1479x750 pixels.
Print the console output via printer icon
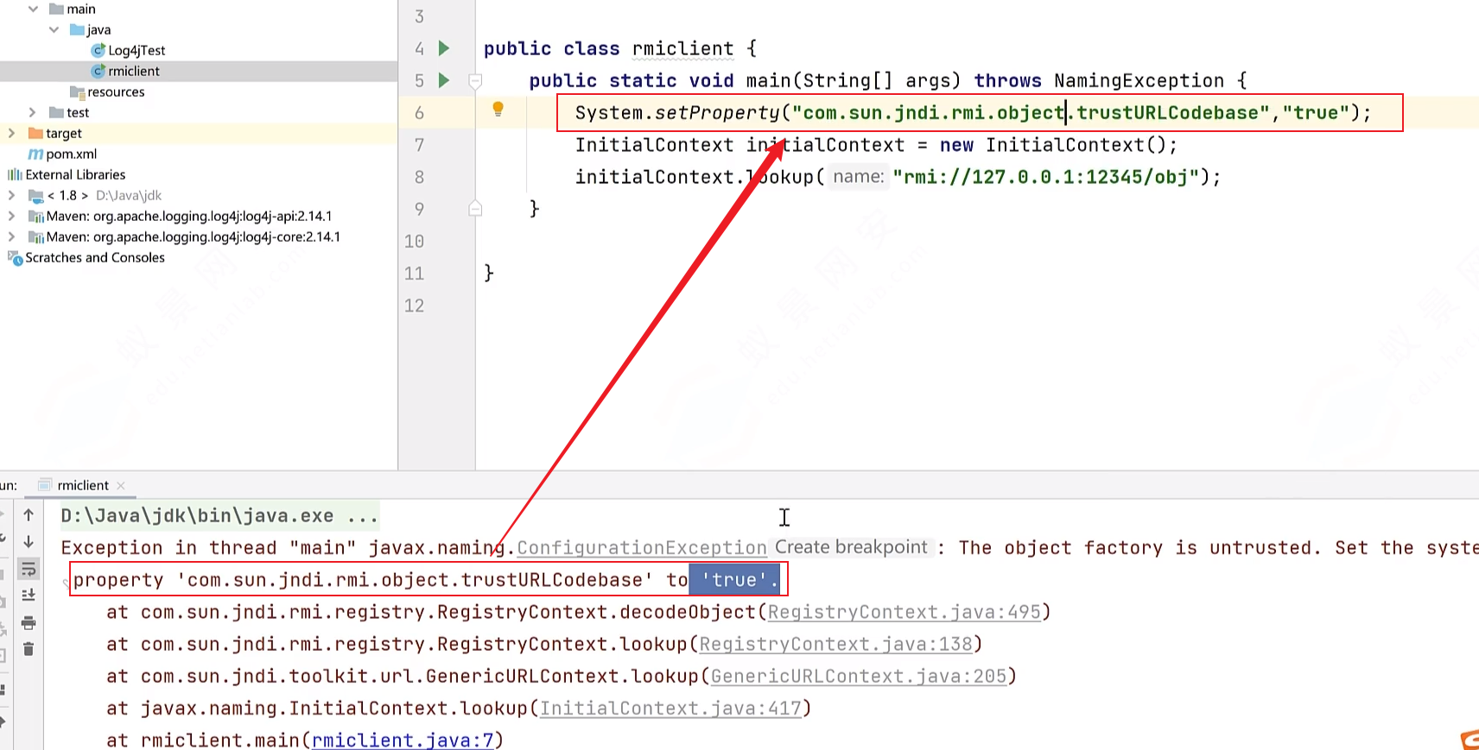(x=29, y=622)
